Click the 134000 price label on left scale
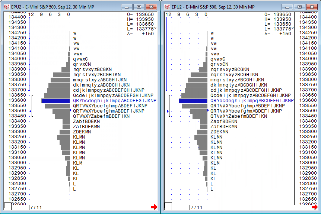The height and width of the screenshot is (214, 321). 18,59
